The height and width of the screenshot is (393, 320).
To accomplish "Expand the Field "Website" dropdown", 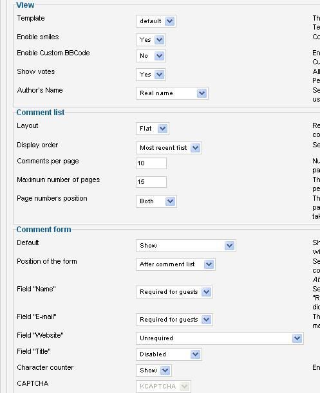I will [220, 338].
